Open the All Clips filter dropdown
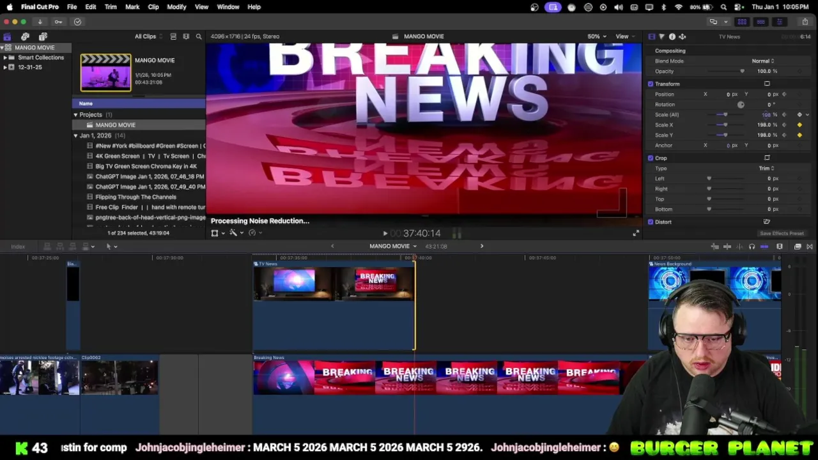This screenshot has width=818, height=460. 148,36
